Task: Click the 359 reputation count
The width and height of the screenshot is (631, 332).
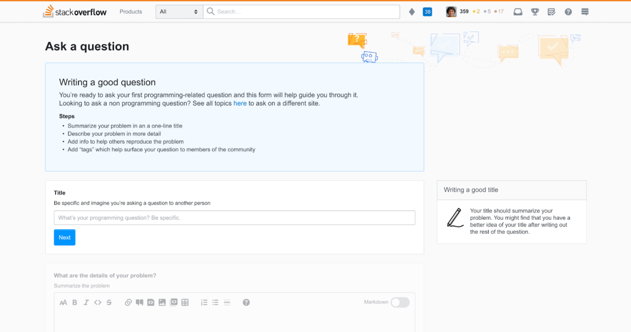Action: click(x=464, y=12)
